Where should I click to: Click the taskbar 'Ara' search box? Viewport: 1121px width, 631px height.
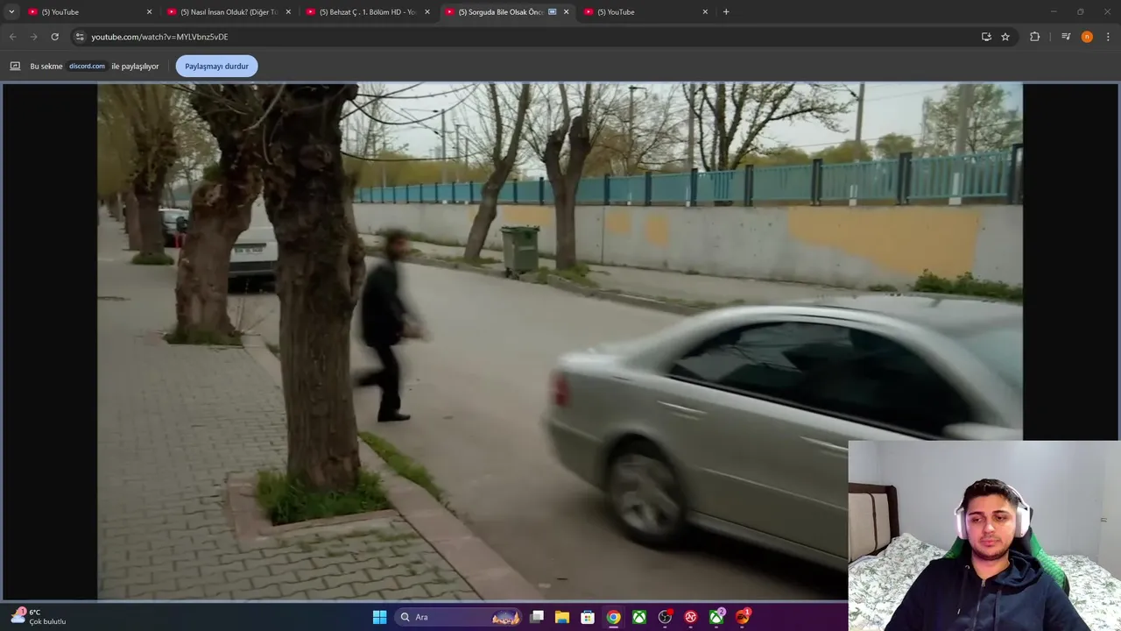click(459, 617)
